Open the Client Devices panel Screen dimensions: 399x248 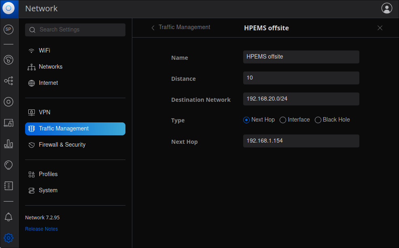click(x=8, y=123)
